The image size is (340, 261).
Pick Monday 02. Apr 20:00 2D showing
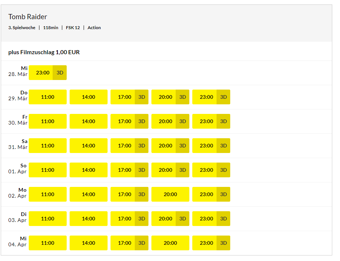(170, 194)
